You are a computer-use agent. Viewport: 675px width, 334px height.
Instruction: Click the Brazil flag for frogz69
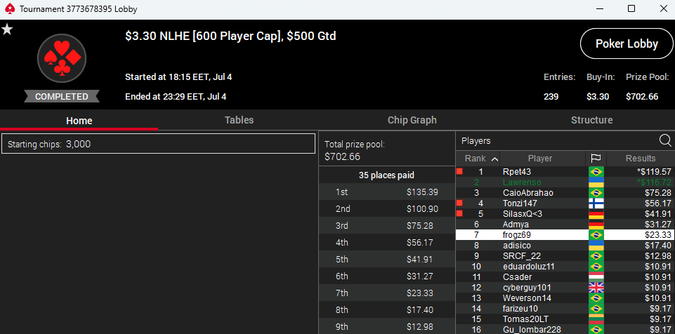[596, 234]
